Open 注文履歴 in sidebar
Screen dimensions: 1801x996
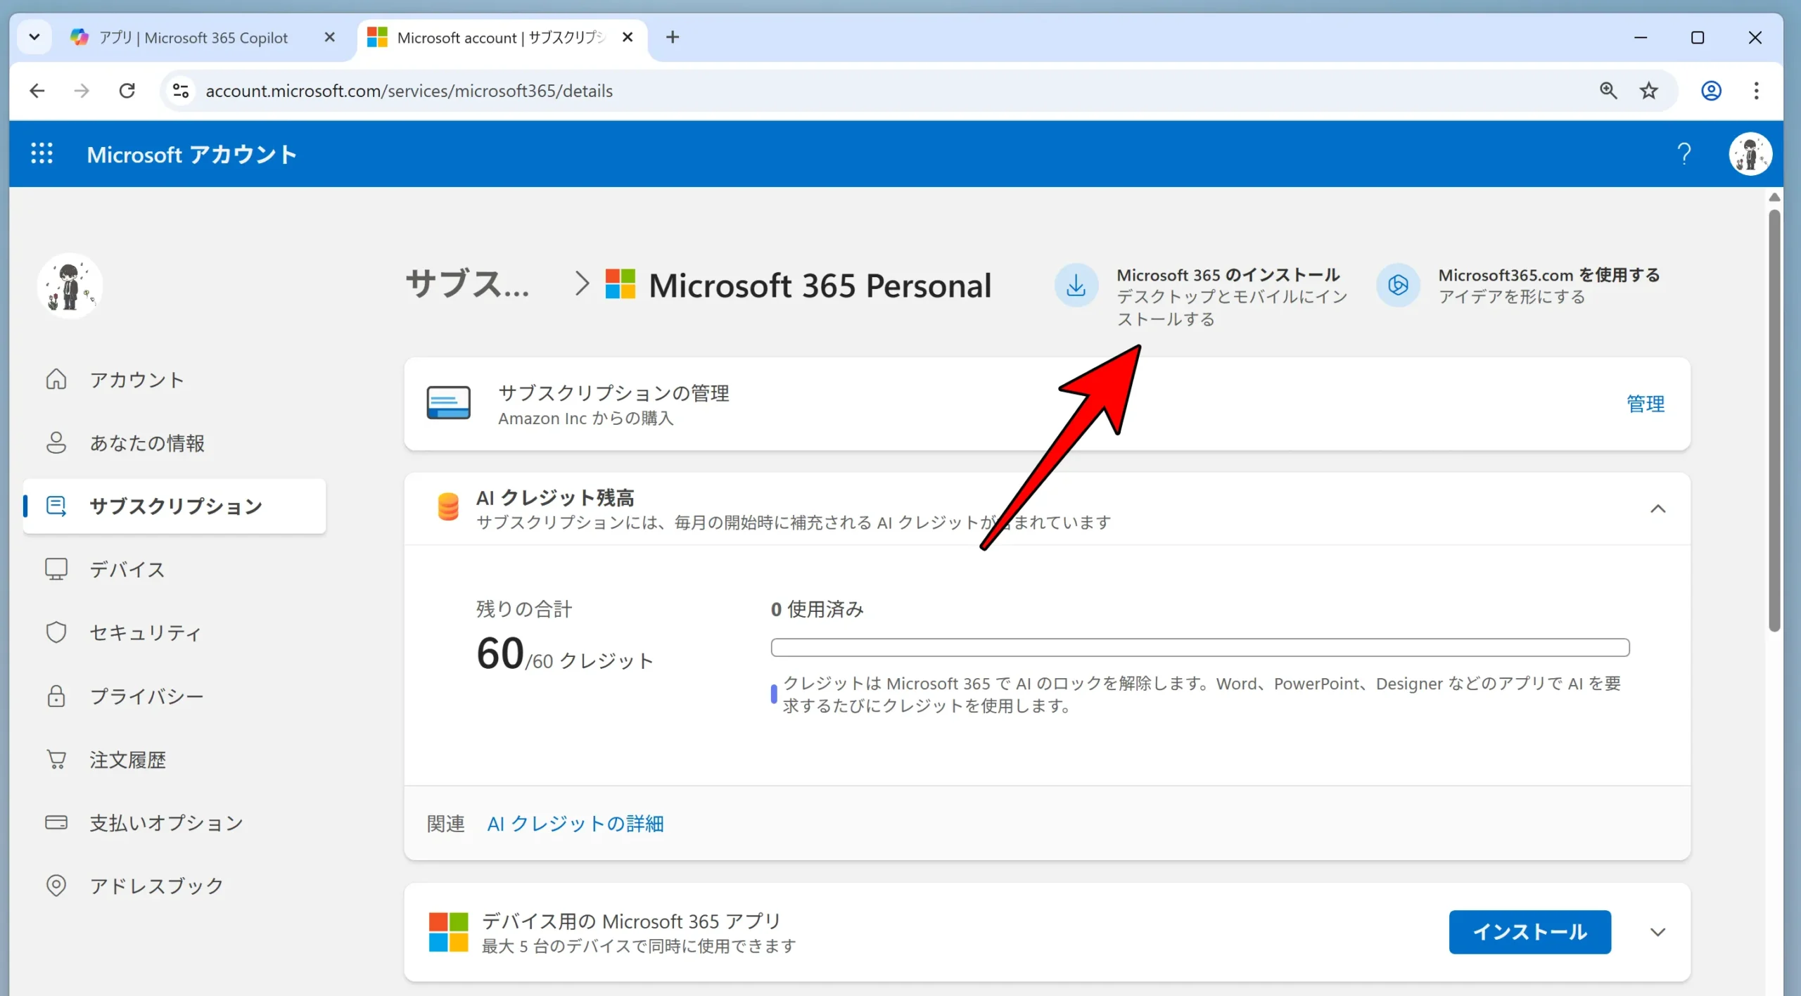(174, 760)
